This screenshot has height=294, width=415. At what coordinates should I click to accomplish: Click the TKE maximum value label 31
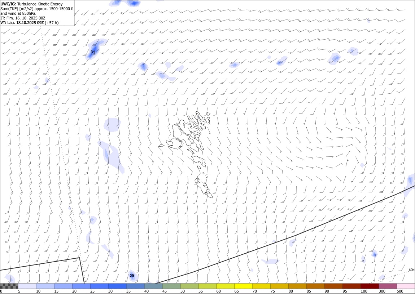[93, 52]
